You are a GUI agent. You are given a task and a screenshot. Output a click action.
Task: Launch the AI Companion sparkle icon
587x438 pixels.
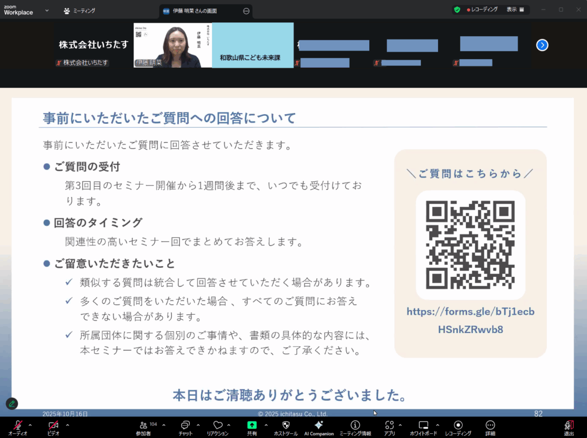coord(319,426)
